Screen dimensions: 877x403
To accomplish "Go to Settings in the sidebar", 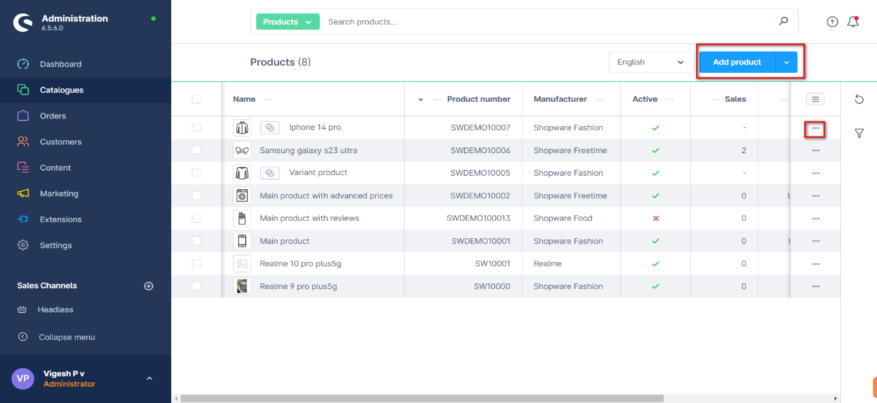I will point(55,245).
